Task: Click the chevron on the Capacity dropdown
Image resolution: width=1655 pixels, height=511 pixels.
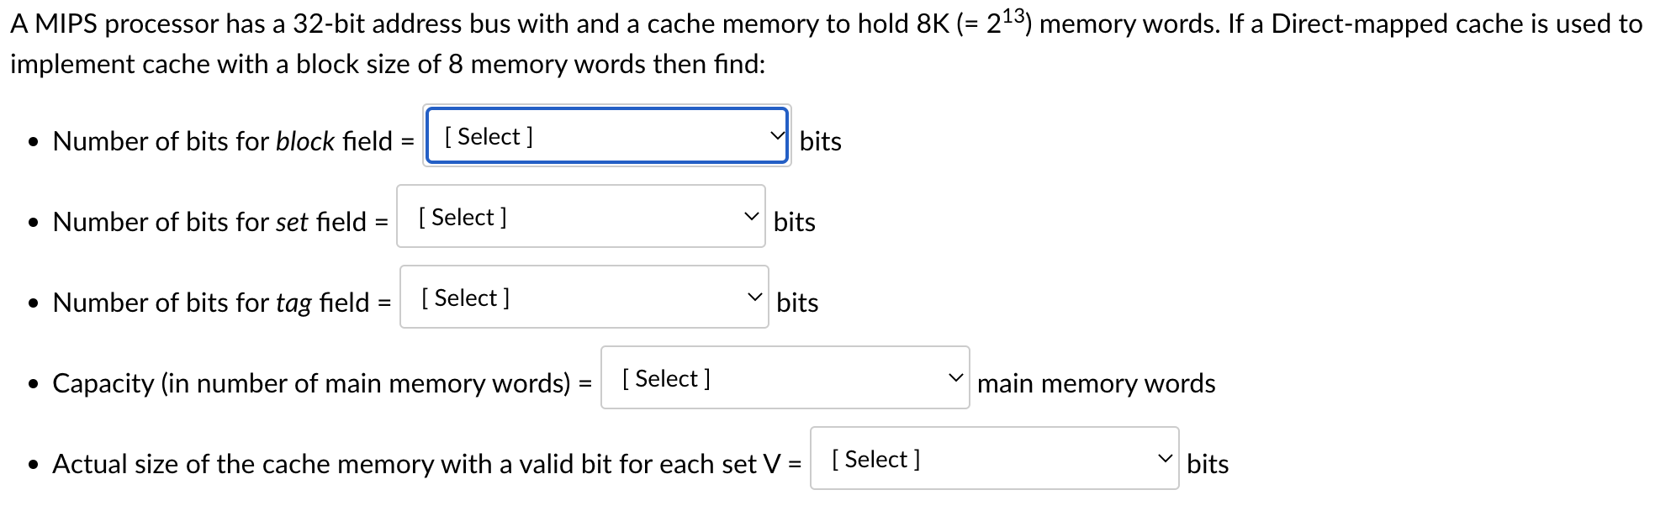Action: pyautogui.click(x=955, y=377)
